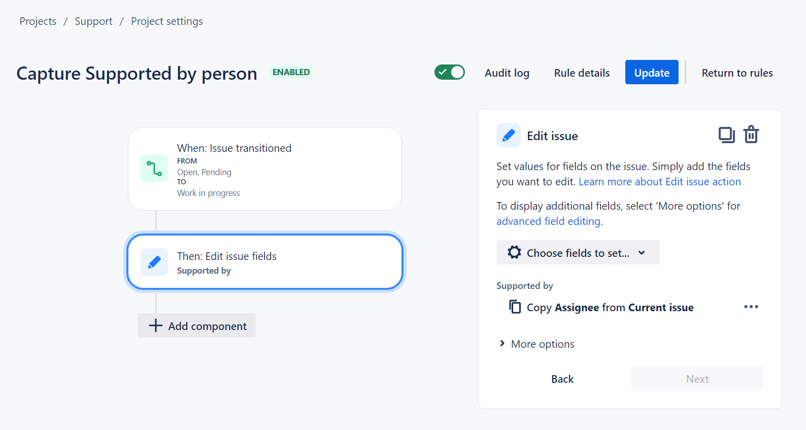Open Rule details
Image resolution: width=806 pixels, height=430 pixels.
click(582, 73)
